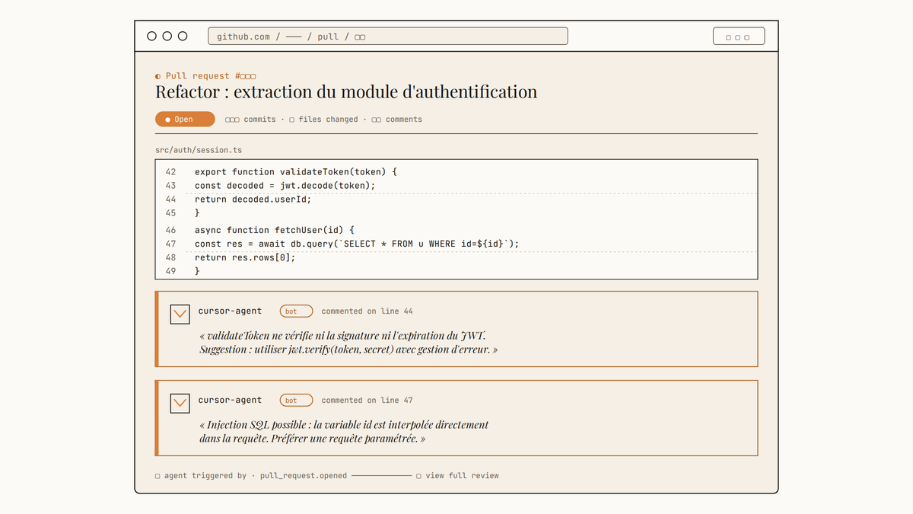Click the 'export function validateToken(token) {' code line
The image size is (913, 514).
coord(296,172)
